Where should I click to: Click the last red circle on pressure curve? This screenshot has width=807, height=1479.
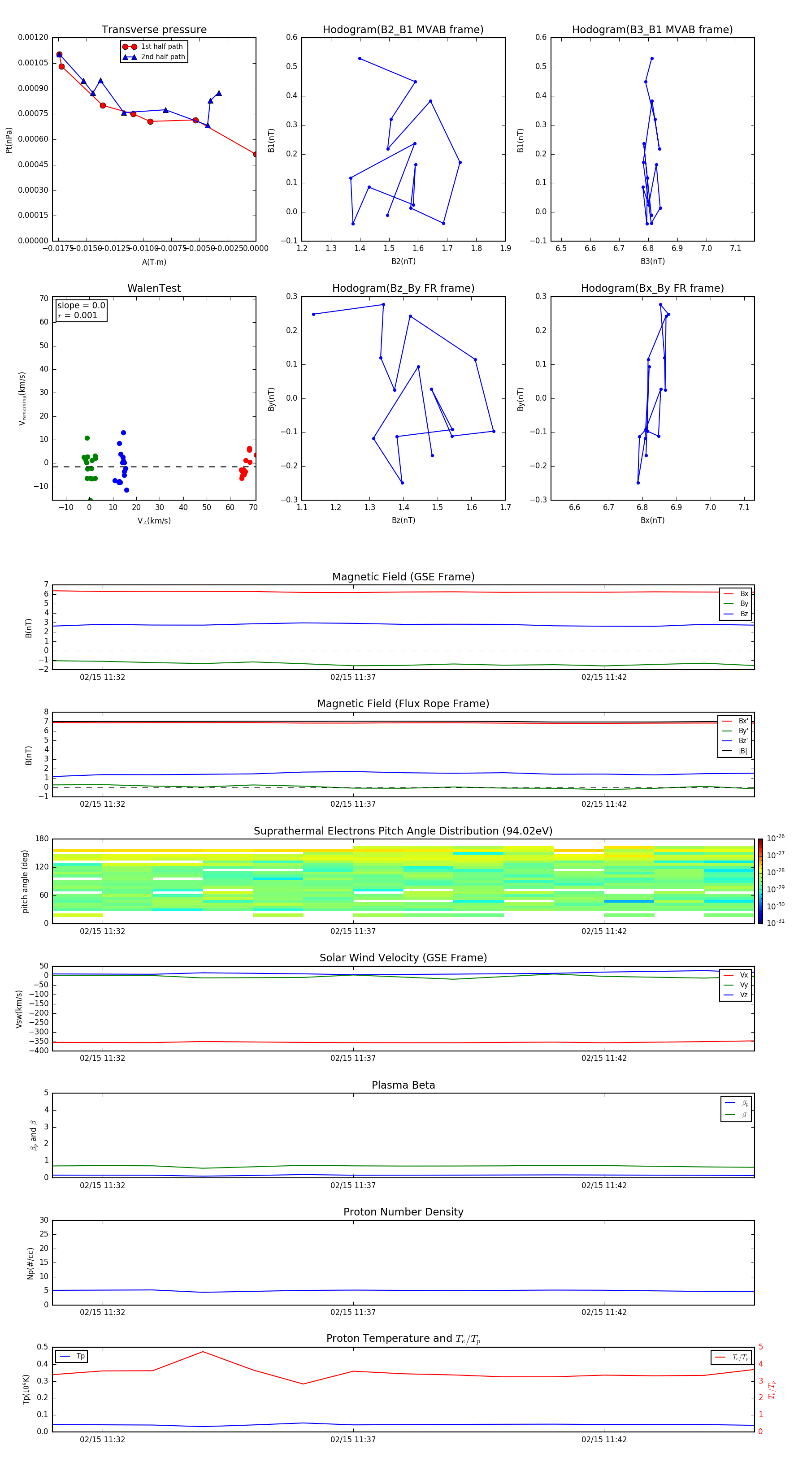point(255,155)
